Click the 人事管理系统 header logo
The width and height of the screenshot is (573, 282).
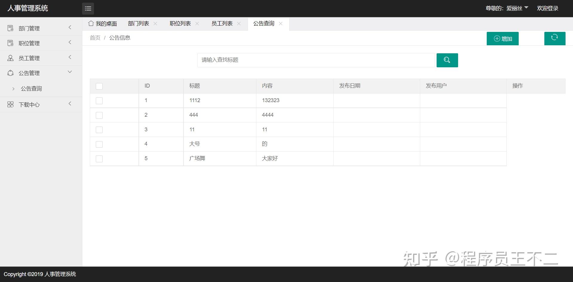[28, 8]
